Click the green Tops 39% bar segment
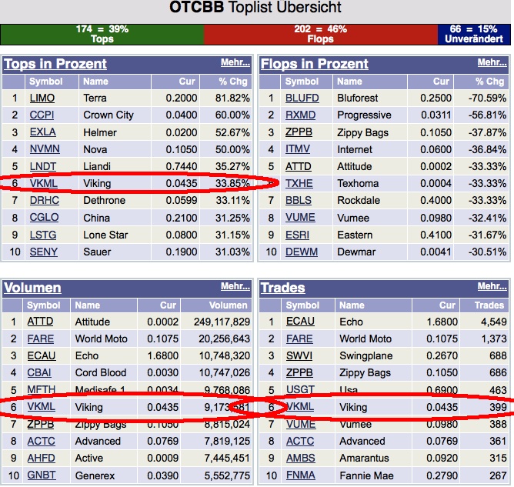The height and width of the screenshot is (487, 514). point(102,34)
